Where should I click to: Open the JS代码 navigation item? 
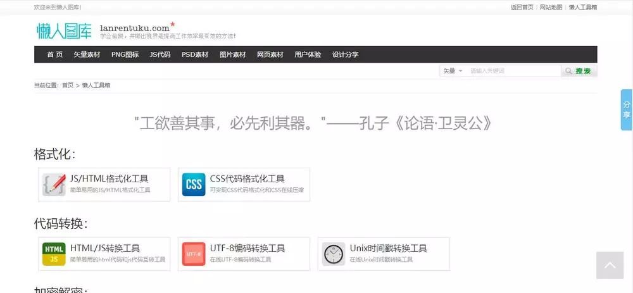[x=160, y=54]
